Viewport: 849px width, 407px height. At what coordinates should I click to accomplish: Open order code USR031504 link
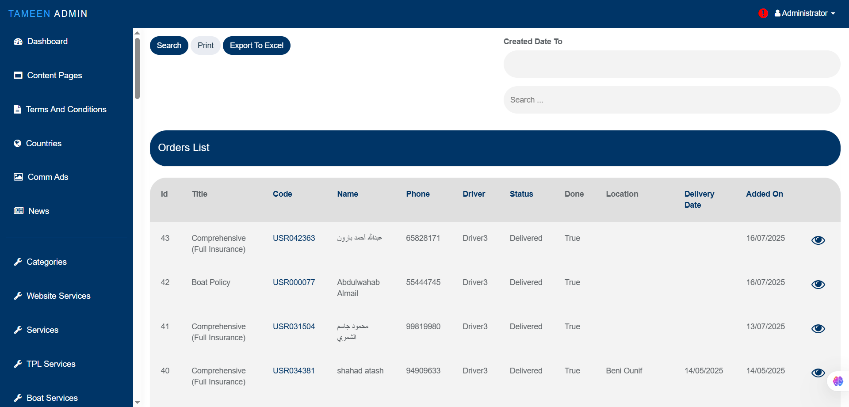tap(294, 327)
